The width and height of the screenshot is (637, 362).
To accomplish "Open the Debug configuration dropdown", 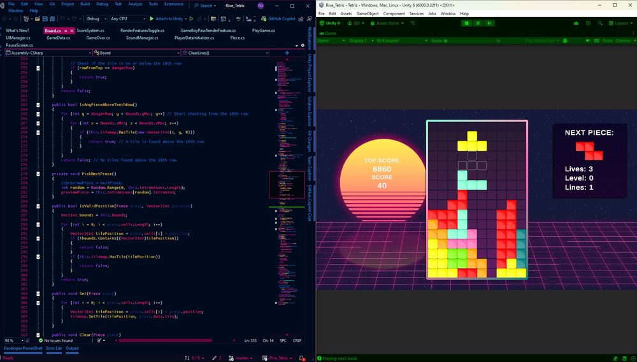I will pyautogui.click(x=96, y=18).
